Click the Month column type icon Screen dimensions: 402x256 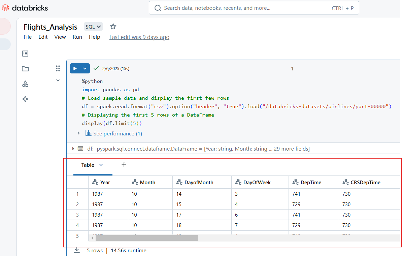click(135, 182)
